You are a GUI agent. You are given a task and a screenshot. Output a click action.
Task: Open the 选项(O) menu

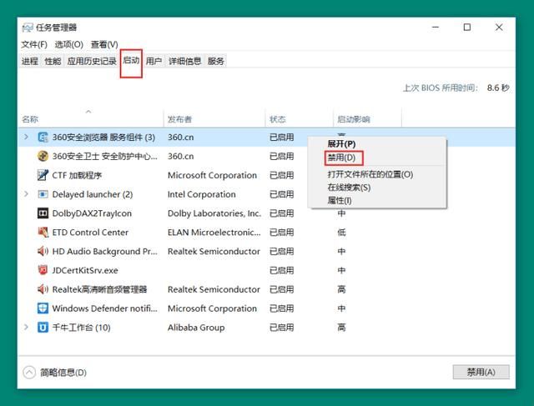pyautogui.click(x=68, y=44)
